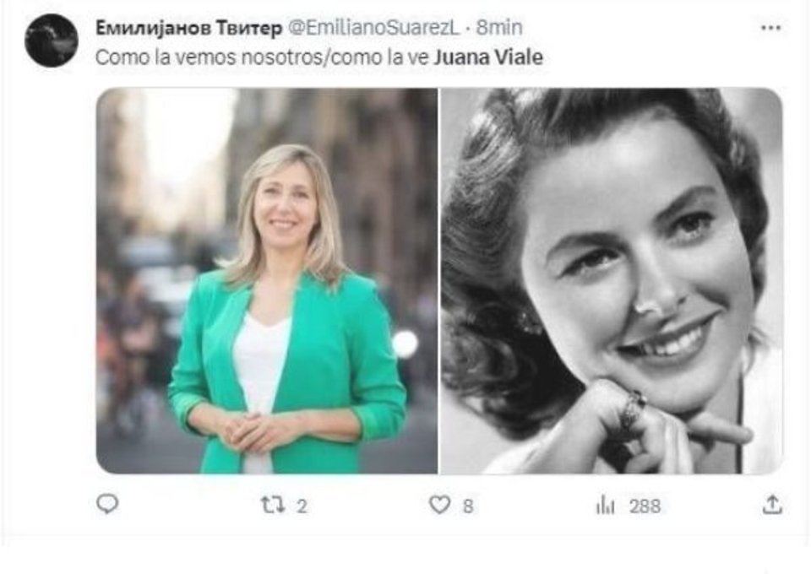Like the tweet with the heart icon
811x574 pixels.
(x=438, y=505)
